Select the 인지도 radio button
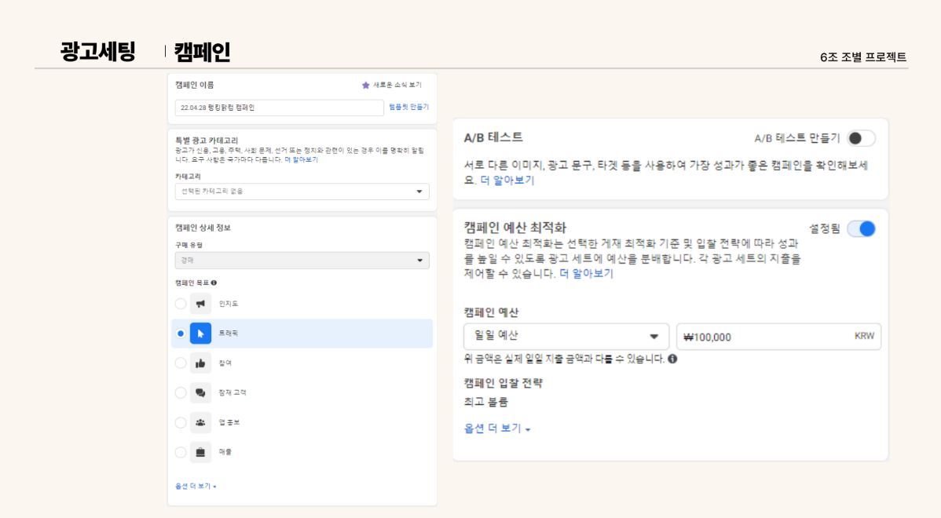Screen dimensions: 941x518 (181, 304)
